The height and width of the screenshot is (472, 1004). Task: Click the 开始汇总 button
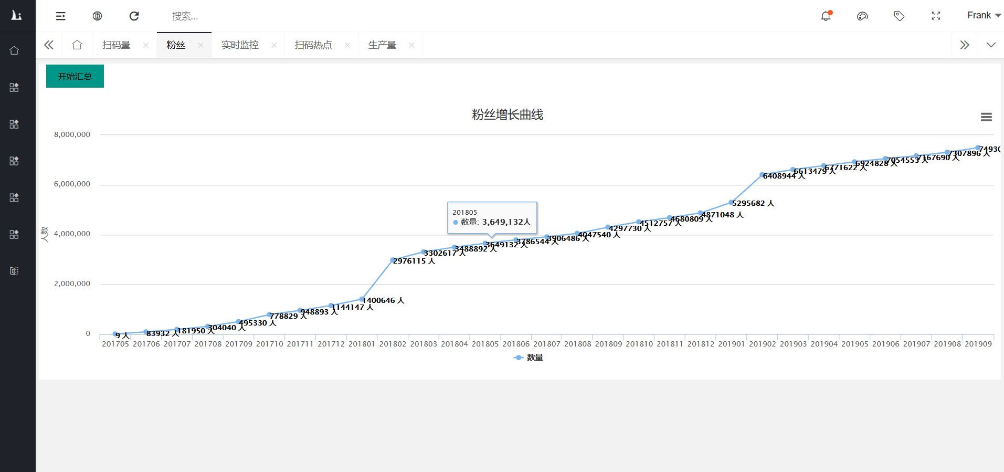coord(75,76)
